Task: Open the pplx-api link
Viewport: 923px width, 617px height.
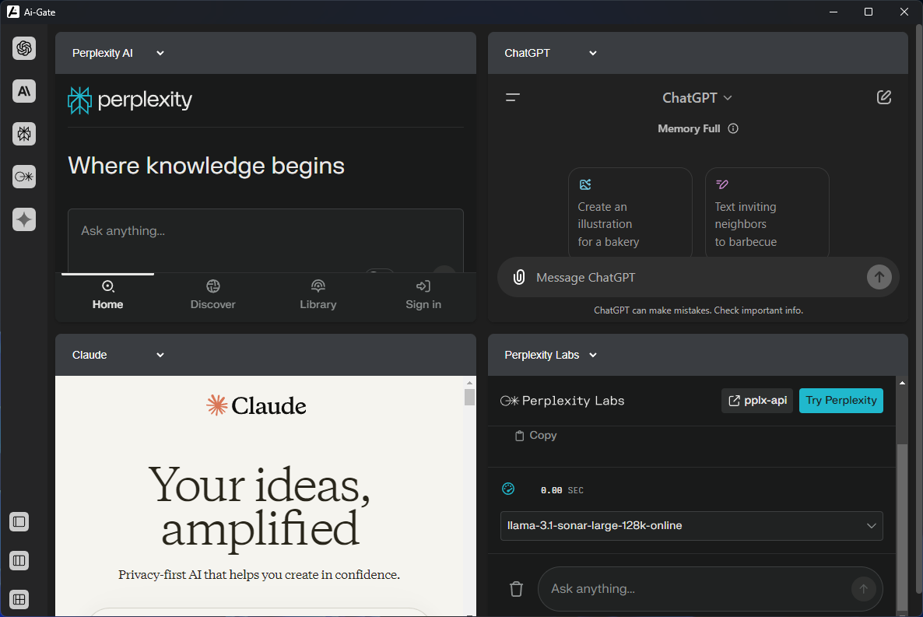Action: tap(757, 401)
